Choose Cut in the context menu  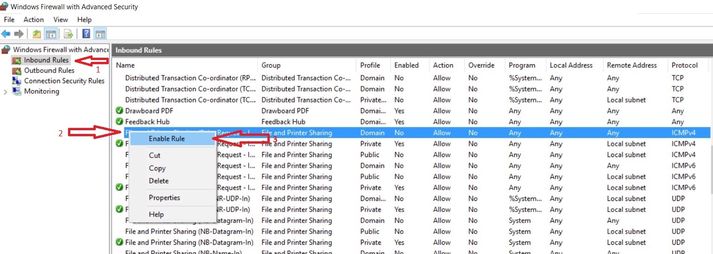pos(173,156)
